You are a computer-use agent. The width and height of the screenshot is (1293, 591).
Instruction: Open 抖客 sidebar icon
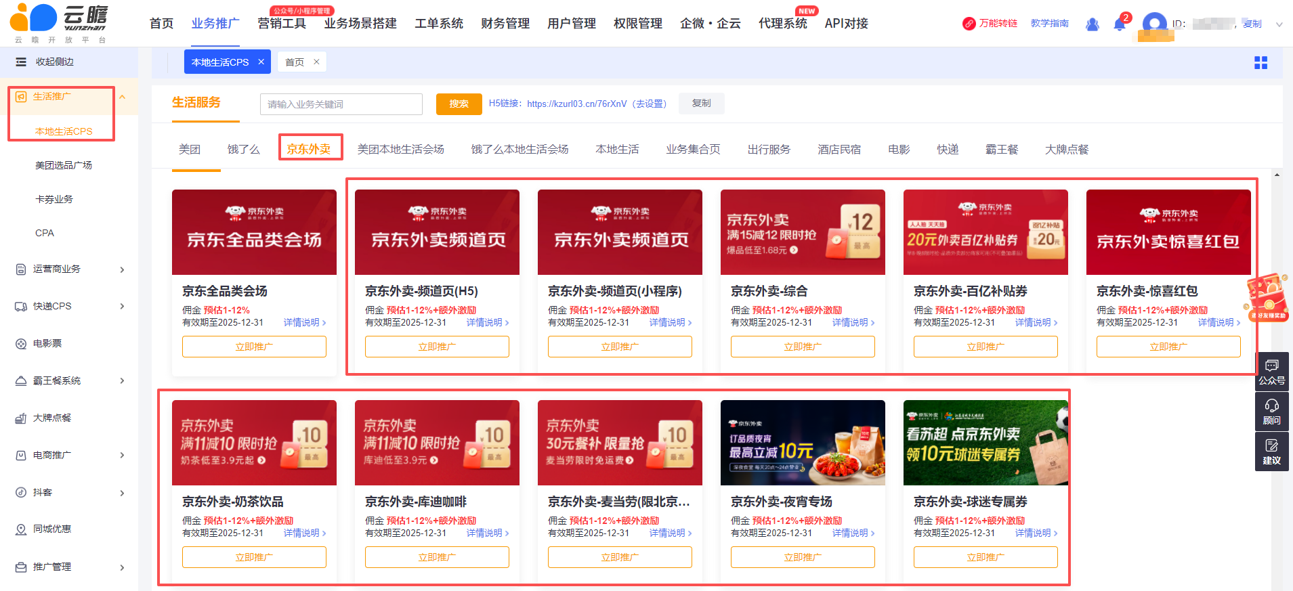coord(21,493)
